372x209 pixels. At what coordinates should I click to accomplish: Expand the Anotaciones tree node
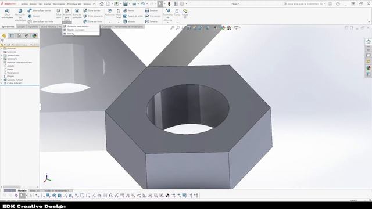point(2,55)
